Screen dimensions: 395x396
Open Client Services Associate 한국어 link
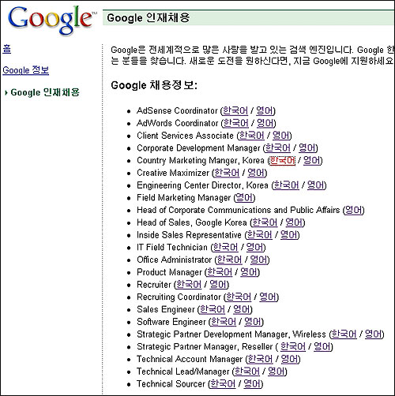(x=252, y=136)
